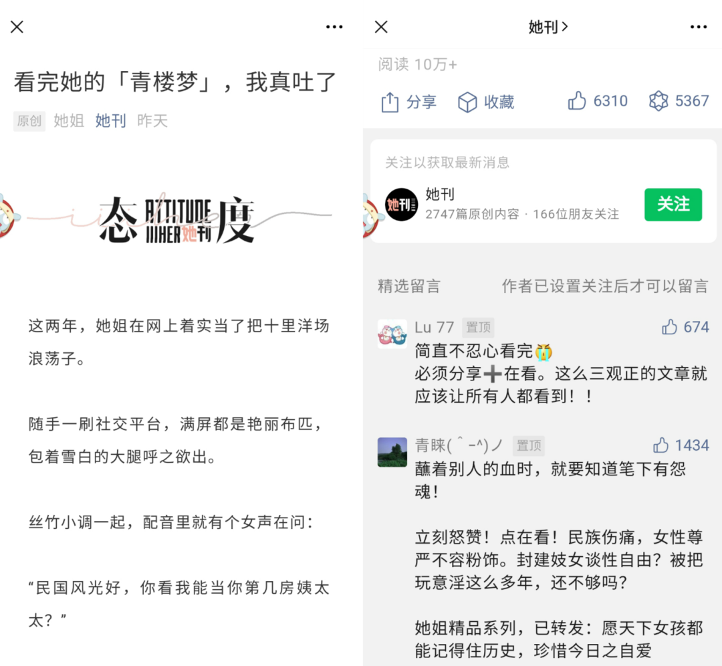Screen dimensions: 722x666
Task: Close the right panel page
Action: click(381, 27)
